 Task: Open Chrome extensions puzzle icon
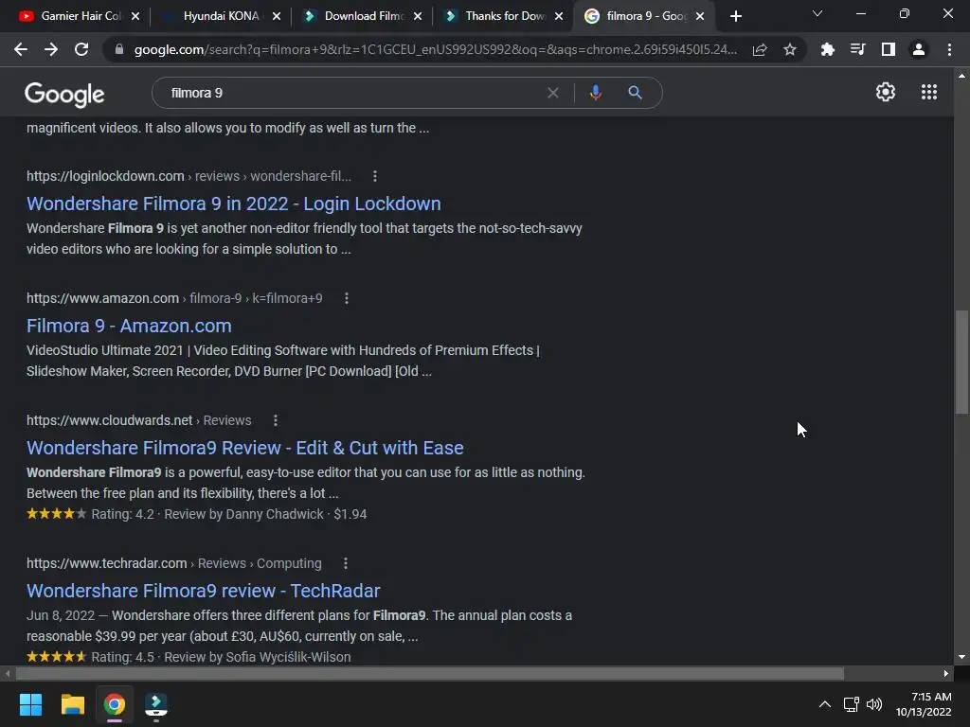tap(827, 49)
